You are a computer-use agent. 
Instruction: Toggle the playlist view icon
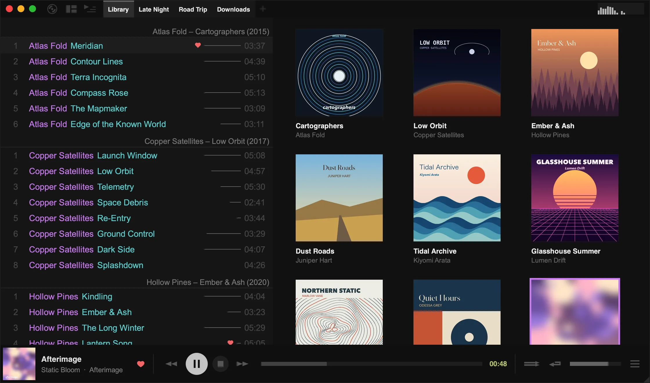pos(90,9)
